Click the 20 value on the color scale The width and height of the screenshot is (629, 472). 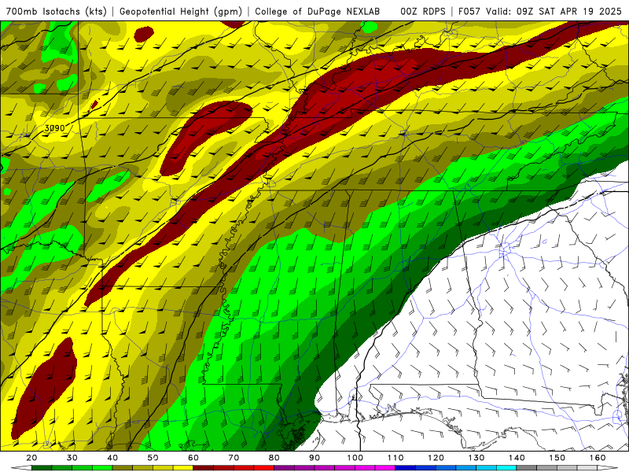tap(31, 458)
